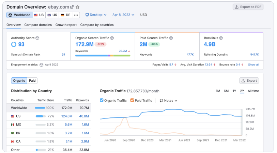This screenshot has height=153, width=277.
Task: Set chart range to 1M
Action: 218,91
